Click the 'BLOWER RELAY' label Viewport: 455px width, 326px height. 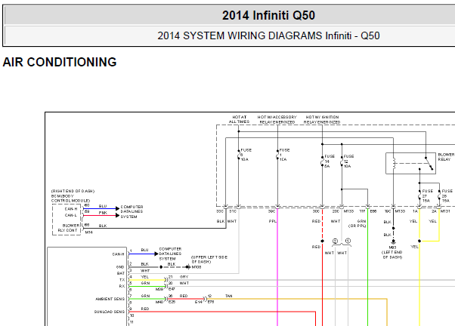[x=446, y=157]
